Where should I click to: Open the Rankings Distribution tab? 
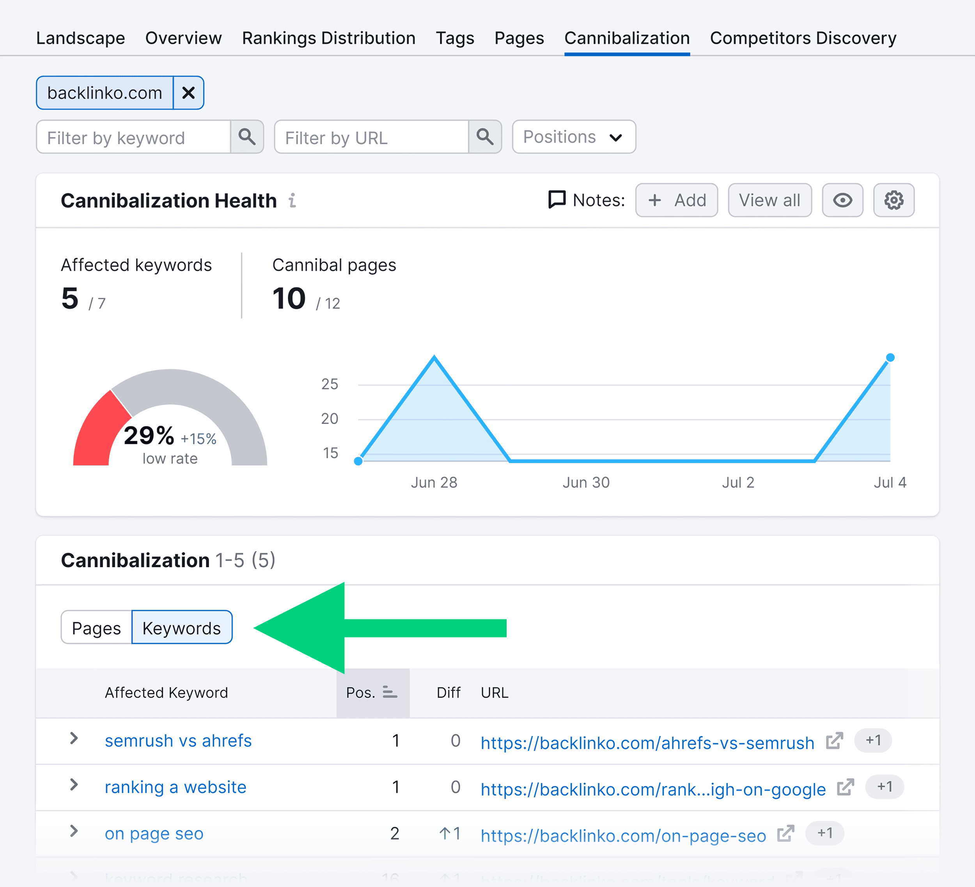coord(329,38)
